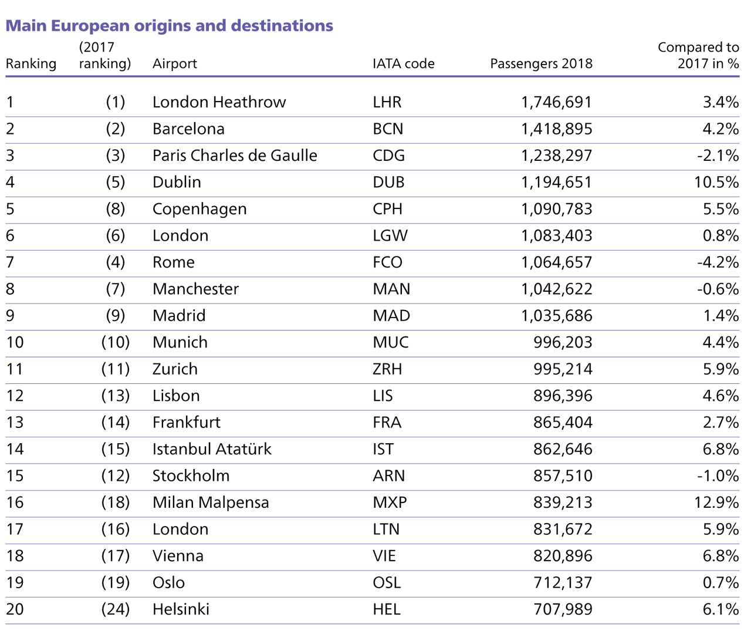This screenshot has width=751, height=634.
Task: Click the 'Zurich' airport cell
Action: point(175,369)
